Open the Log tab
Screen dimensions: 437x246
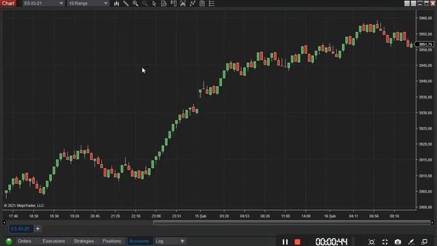[159, 241]
